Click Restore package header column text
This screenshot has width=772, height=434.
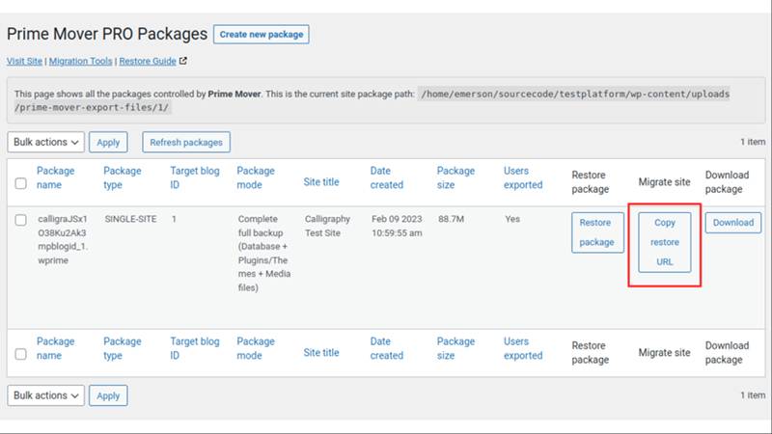click(590, 182)
